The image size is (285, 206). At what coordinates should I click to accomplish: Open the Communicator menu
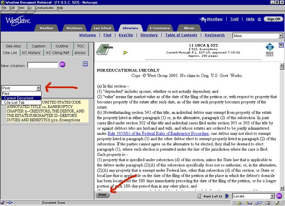pos(44,8)
